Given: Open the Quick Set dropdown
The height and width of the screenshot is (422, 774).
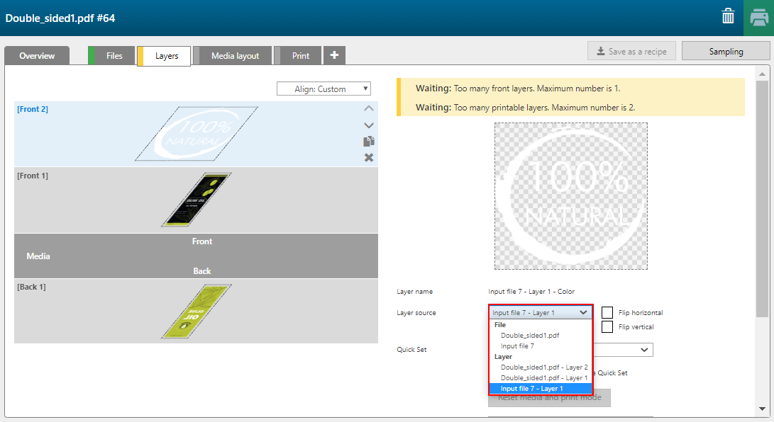Looking at the screenshot, I should point(644,350).
